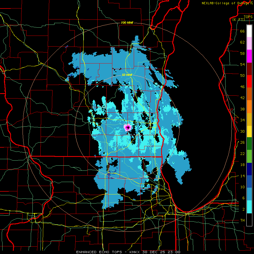Click the dark green 22-26 kft swatch

click(249, 144)
